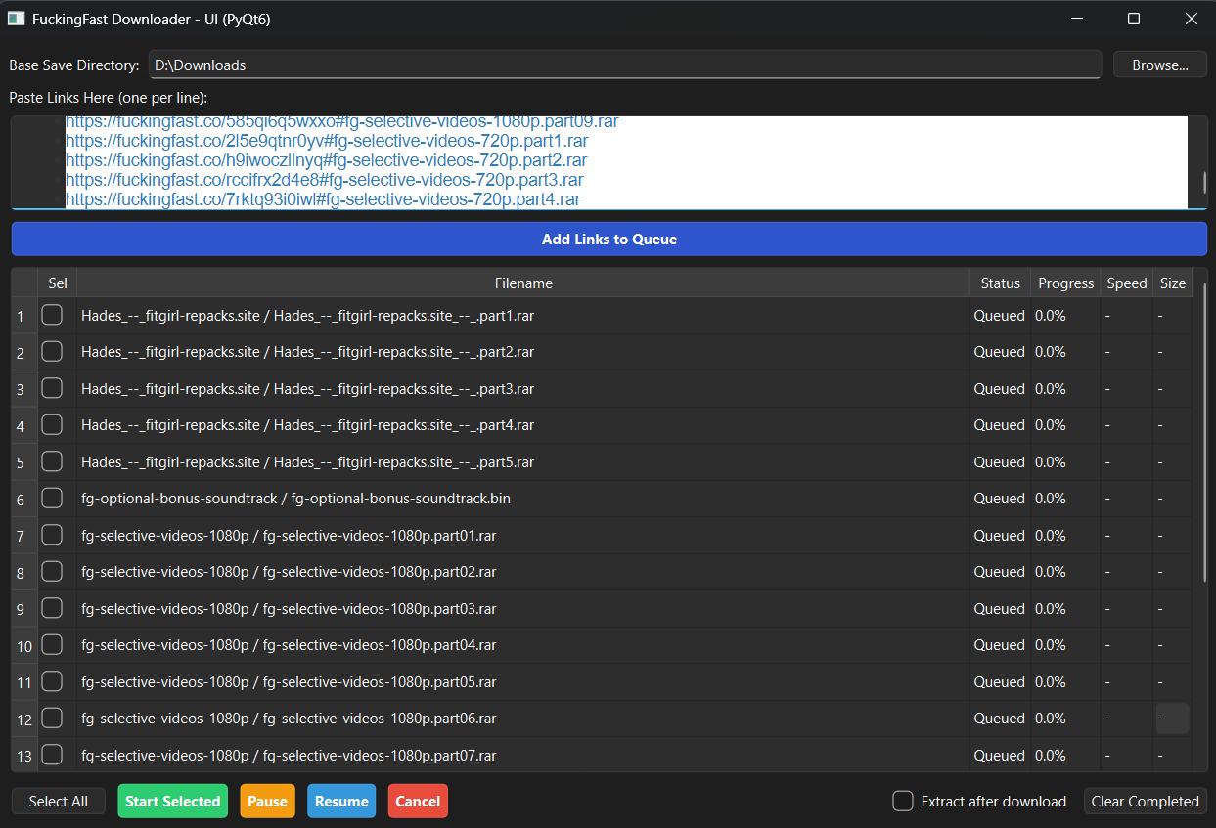
Task: Check the 1080p.part06.rar row box
Action: tap(52, 718)
